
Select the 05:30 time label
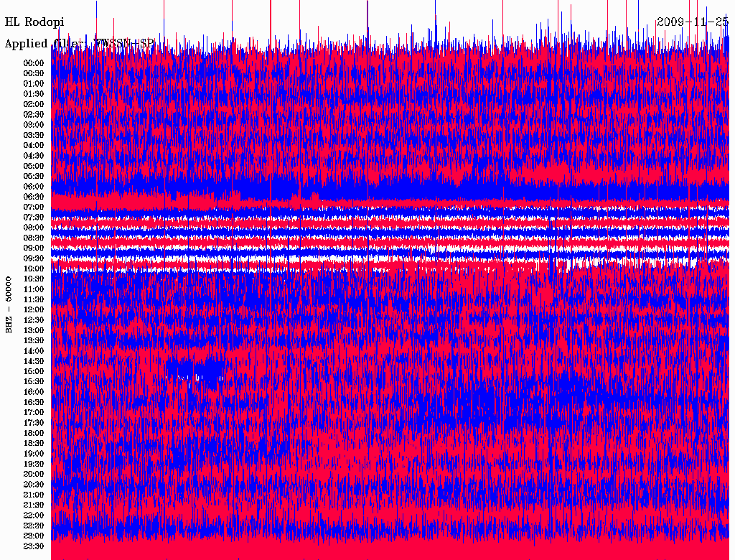[x=34, y=177]
